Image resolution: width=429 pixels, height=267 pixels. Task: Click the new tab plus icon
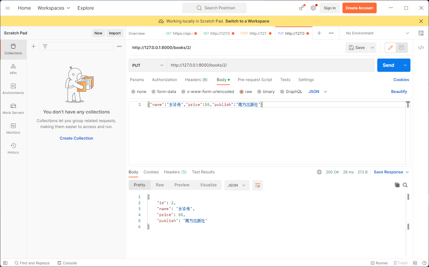point(319,33)
